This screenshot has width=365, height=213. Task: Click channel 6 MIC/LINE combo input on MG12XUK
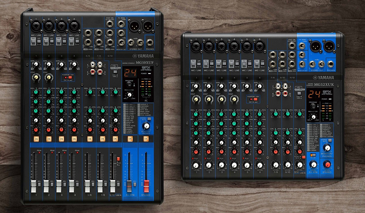pos(260,47)
